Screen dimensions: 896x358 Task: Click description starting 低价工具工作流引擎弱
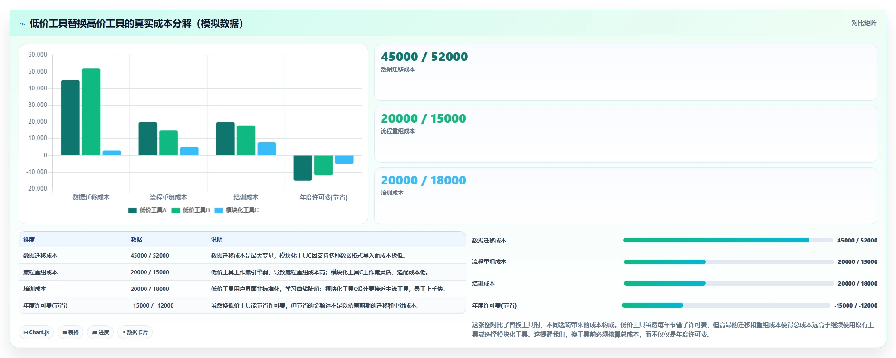coord(321,272)
